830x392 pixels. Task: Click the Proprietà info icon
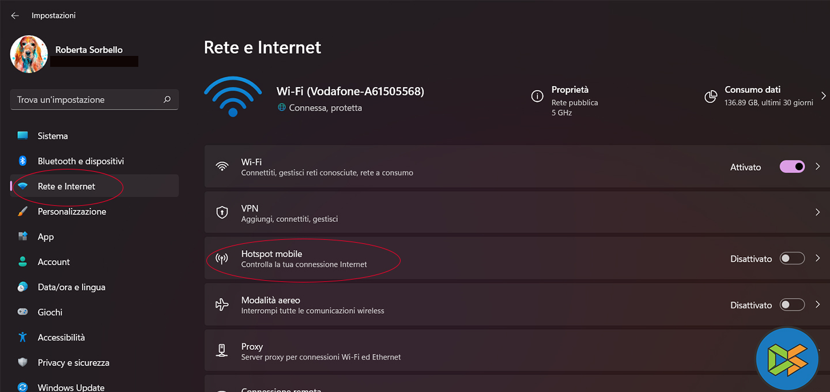pos(537,96)
